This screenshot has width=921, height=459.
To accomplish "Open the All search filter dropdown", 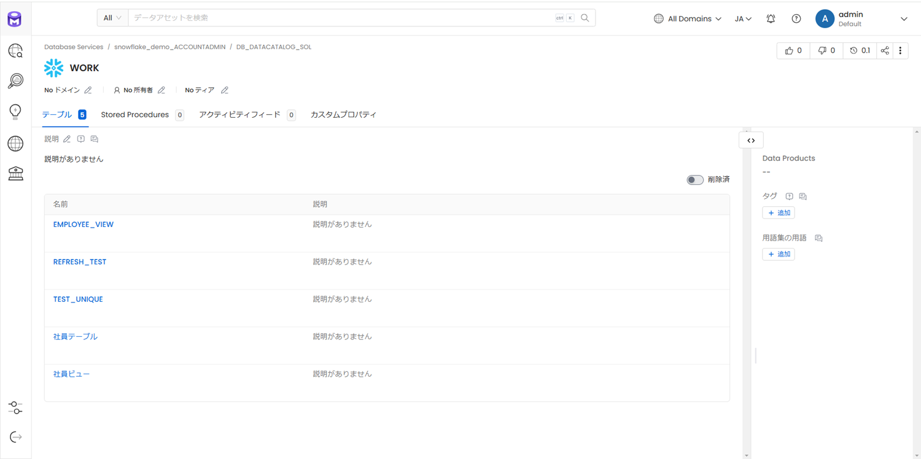I will [x=112, y=18].
